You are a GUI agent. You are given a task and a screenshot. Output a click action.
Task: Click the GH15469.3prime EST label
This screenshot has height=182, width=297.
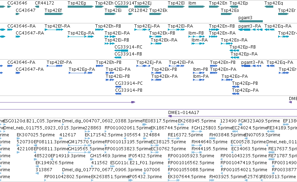coord(108,156)
